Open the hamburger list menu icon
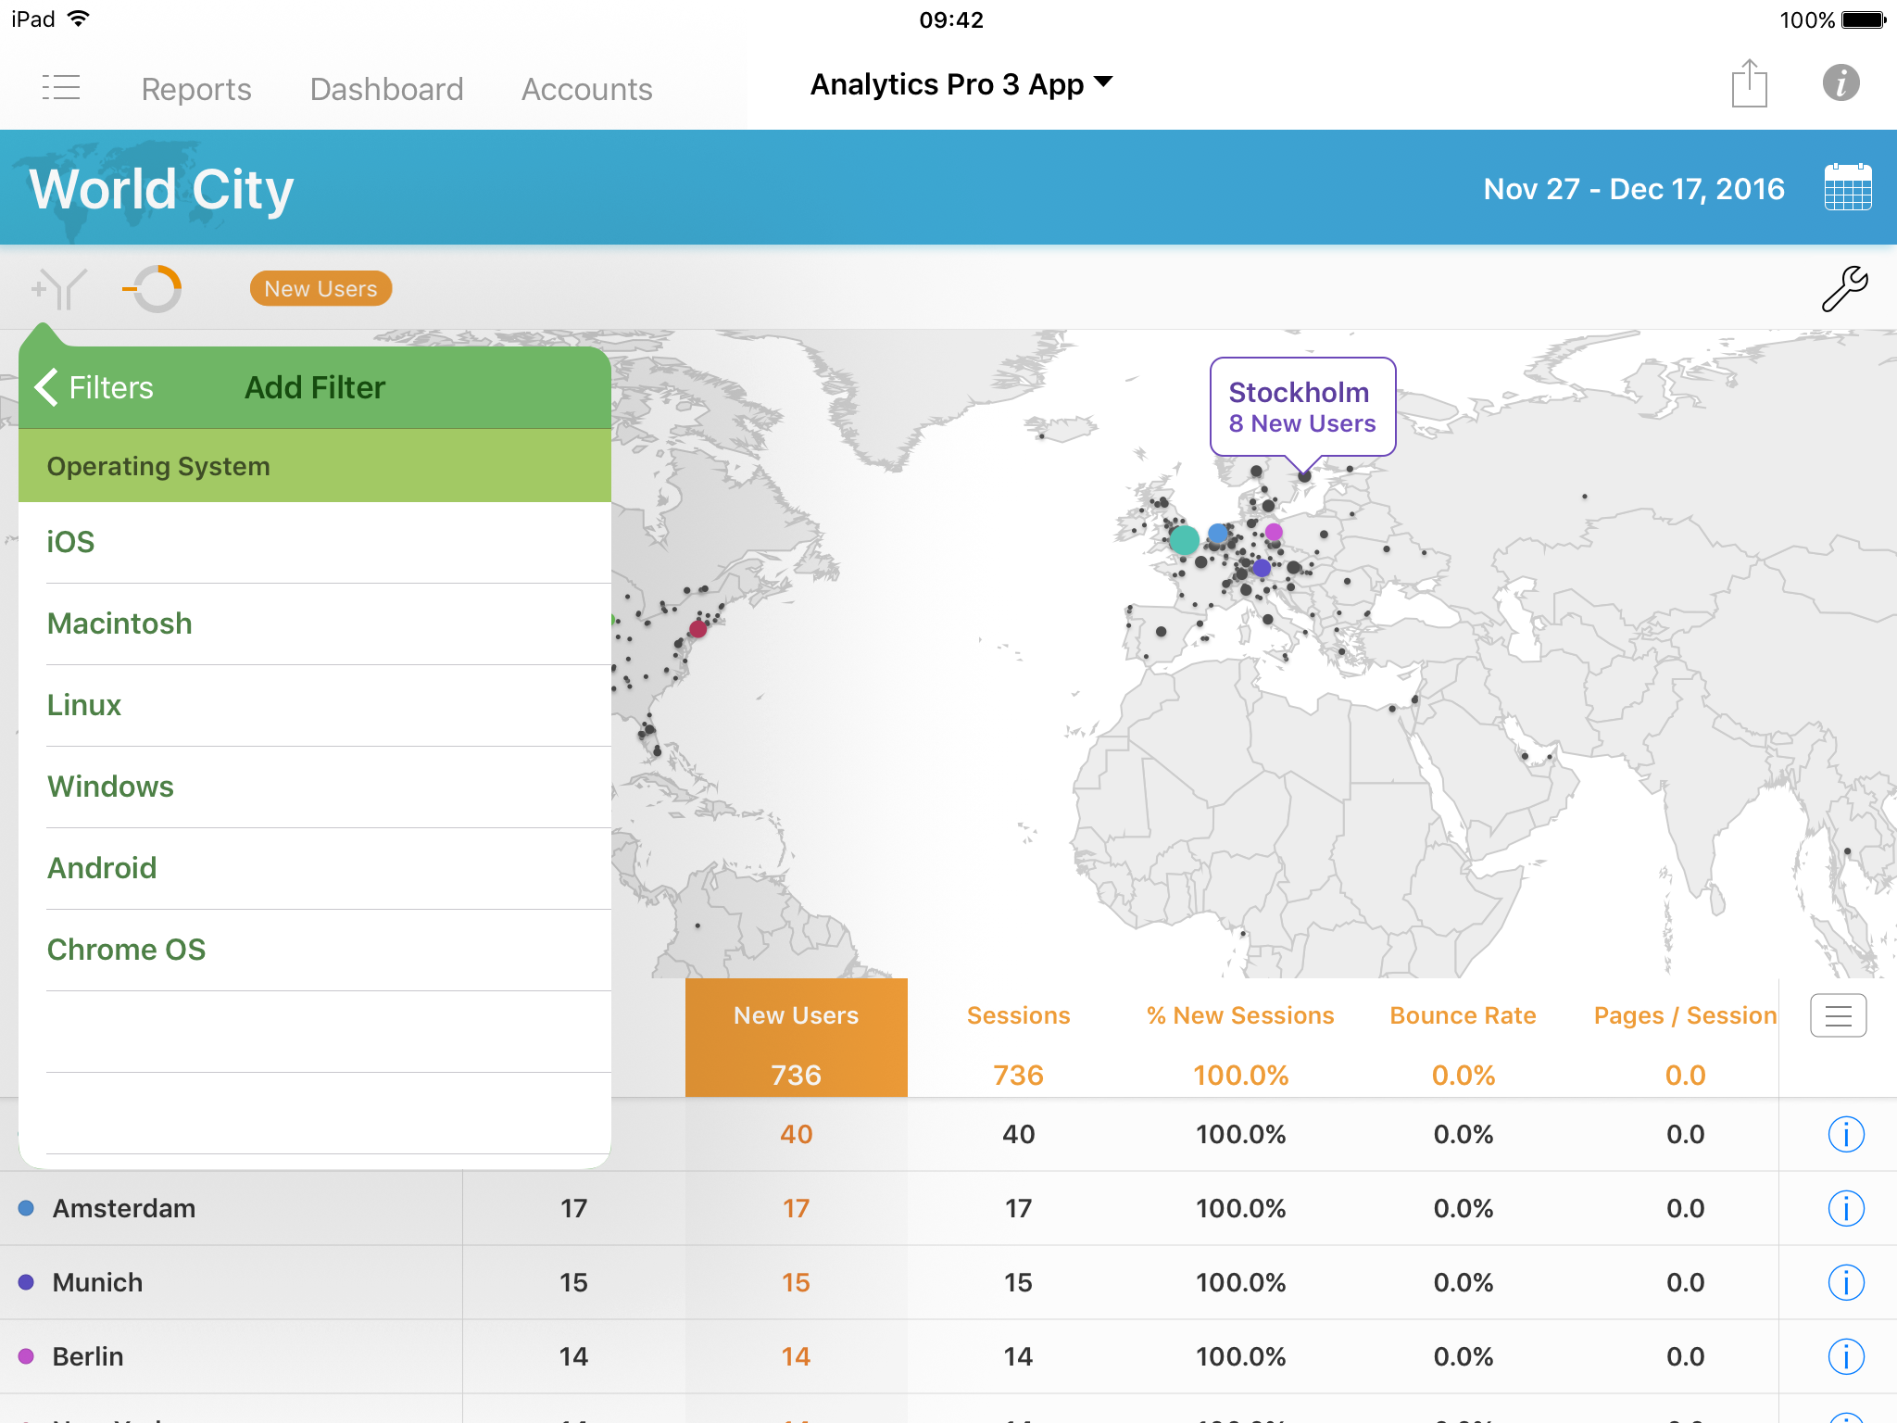 (x=61, y=87)
